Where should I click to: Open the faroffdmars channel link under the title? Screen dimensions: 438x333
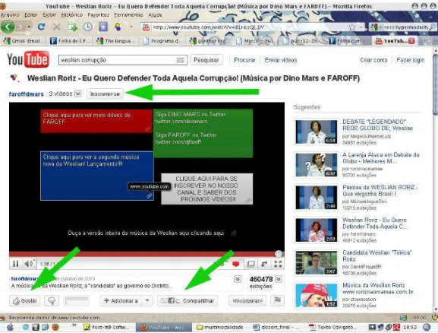[x=27, y=94]
